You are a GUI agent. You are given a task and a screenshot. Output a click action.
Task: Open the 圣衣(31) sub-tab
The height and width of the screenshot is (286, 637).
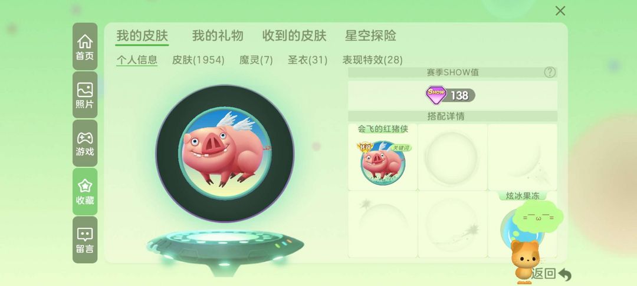coord(307,60)
